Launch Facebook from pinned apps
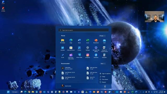The image size is (167, 94). (x=96, y=56)
